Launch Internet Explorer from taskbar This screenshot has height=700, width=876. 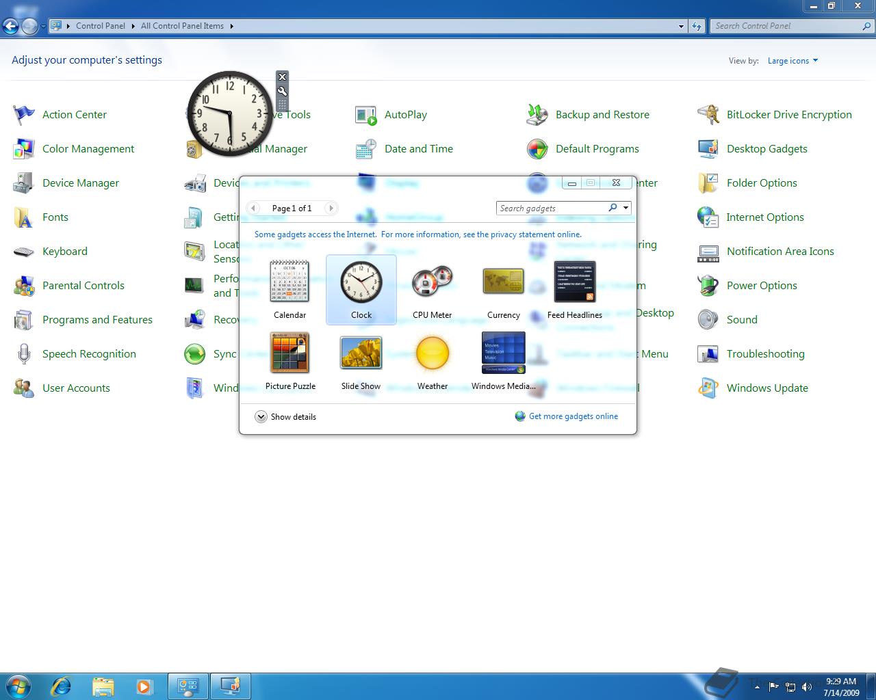[62, 686]
